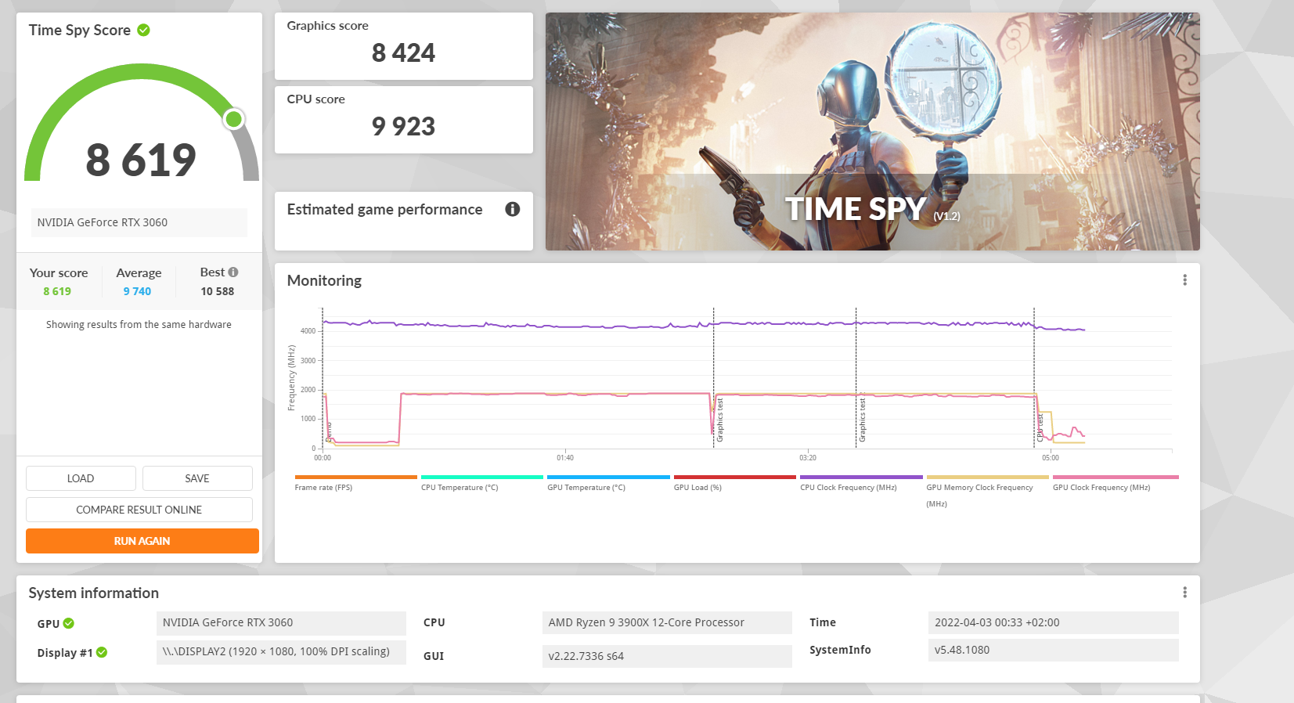
Task: Click the System information heading
Action: click(x=94, y=593)
